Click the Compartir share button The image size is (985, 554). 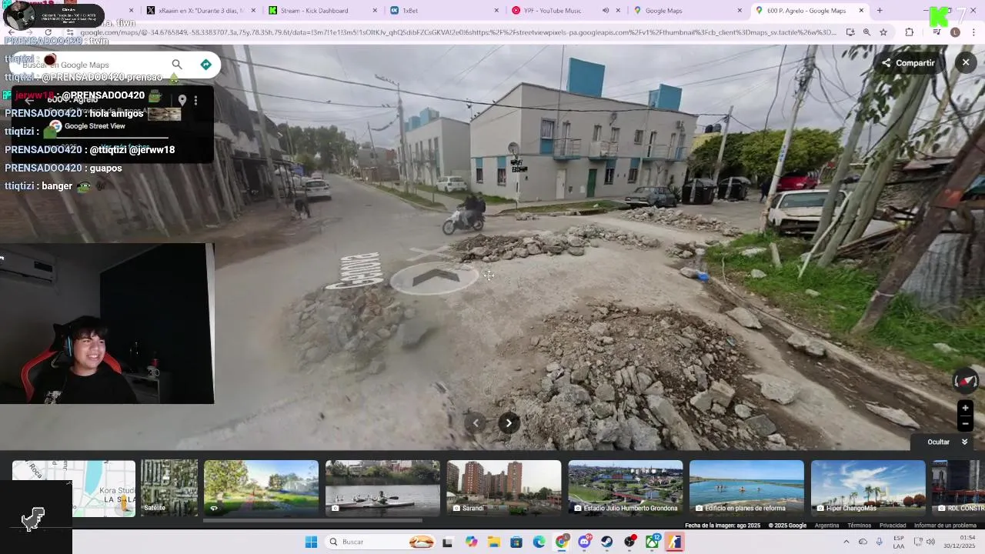pyautogui.click(x=909, y=63)
